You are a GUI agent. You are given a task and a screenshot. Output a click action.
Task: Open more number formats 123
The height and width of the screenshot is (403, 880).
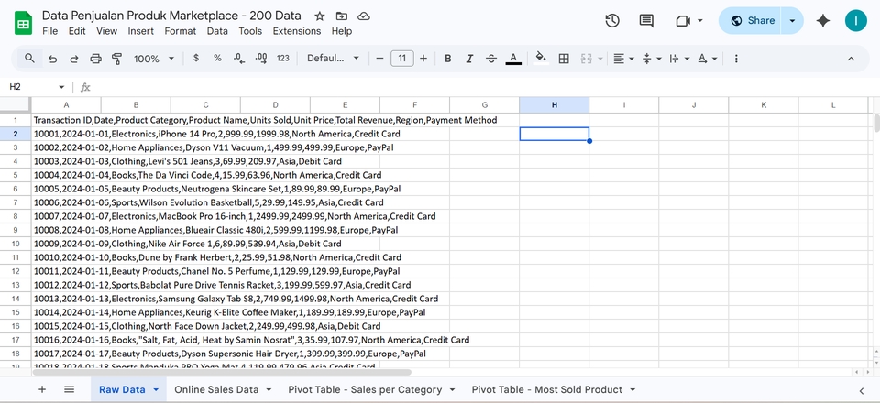coord(283,59)
